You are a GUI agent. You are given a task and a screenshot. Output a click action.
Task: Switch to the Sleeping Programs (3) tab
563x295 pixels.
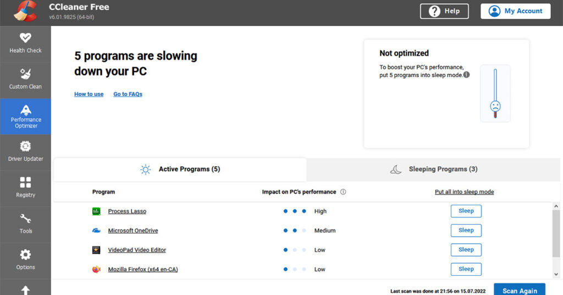[x=434, y=170]
